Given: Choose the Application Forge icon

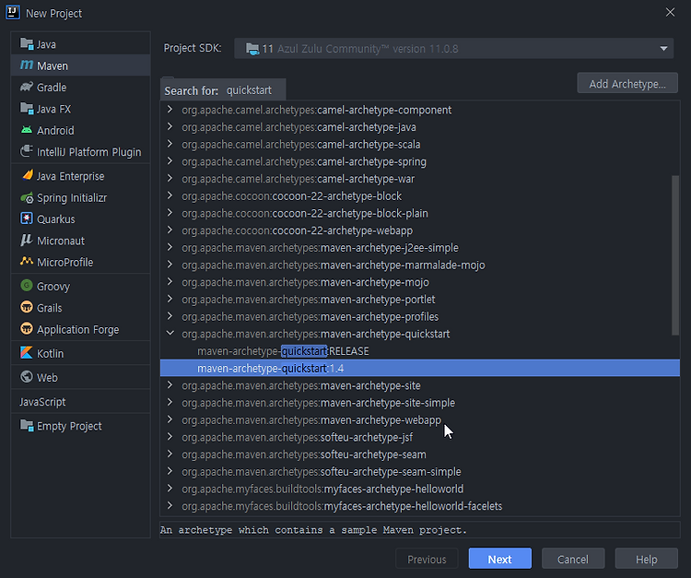Looking at the screenshot, I should tap(27, 329).
